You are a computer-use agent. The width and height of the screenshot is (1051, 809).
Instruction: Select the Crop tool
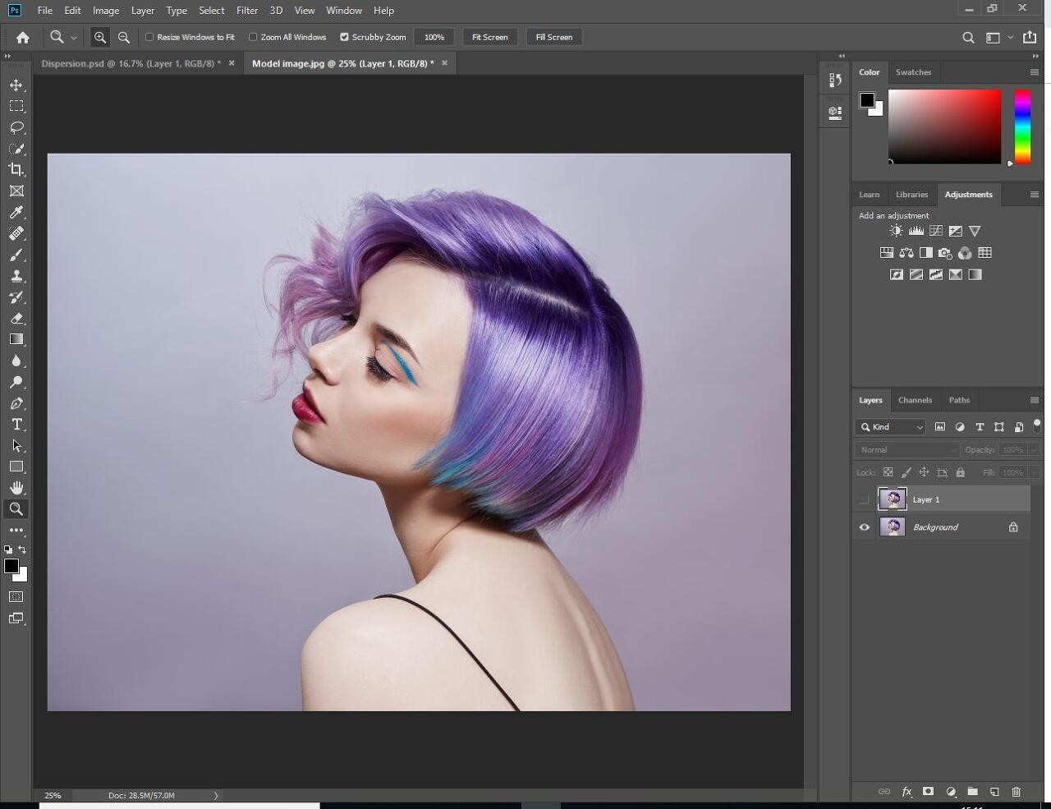(16, 170)
